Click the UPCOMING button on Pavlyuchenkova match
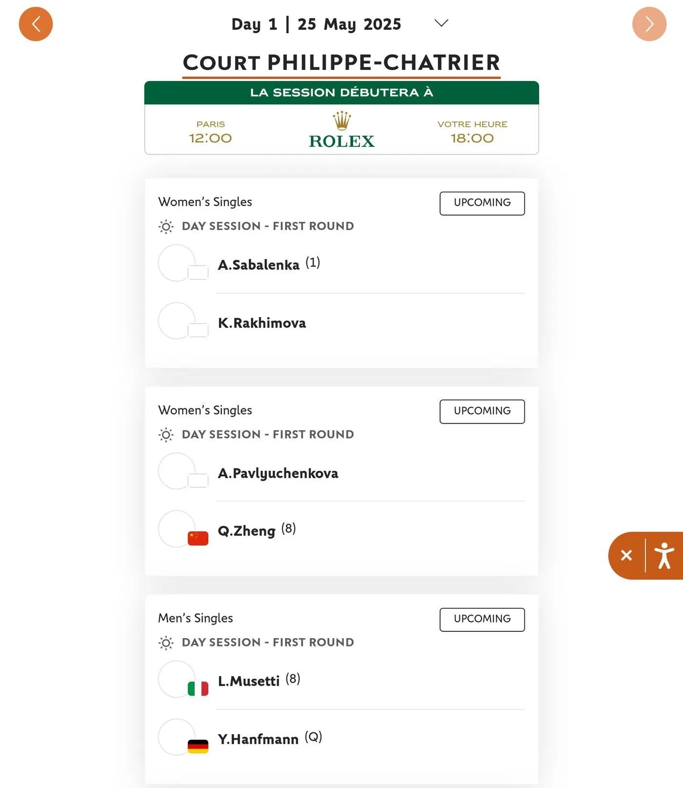 pyautogui.click(x=482, y=411)
